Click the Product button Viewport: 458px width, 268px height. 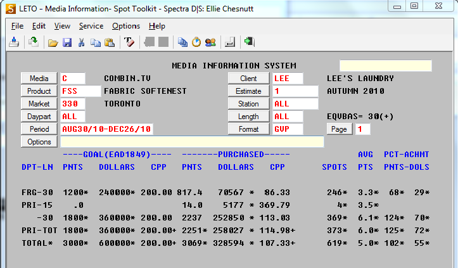click(39, 91)
